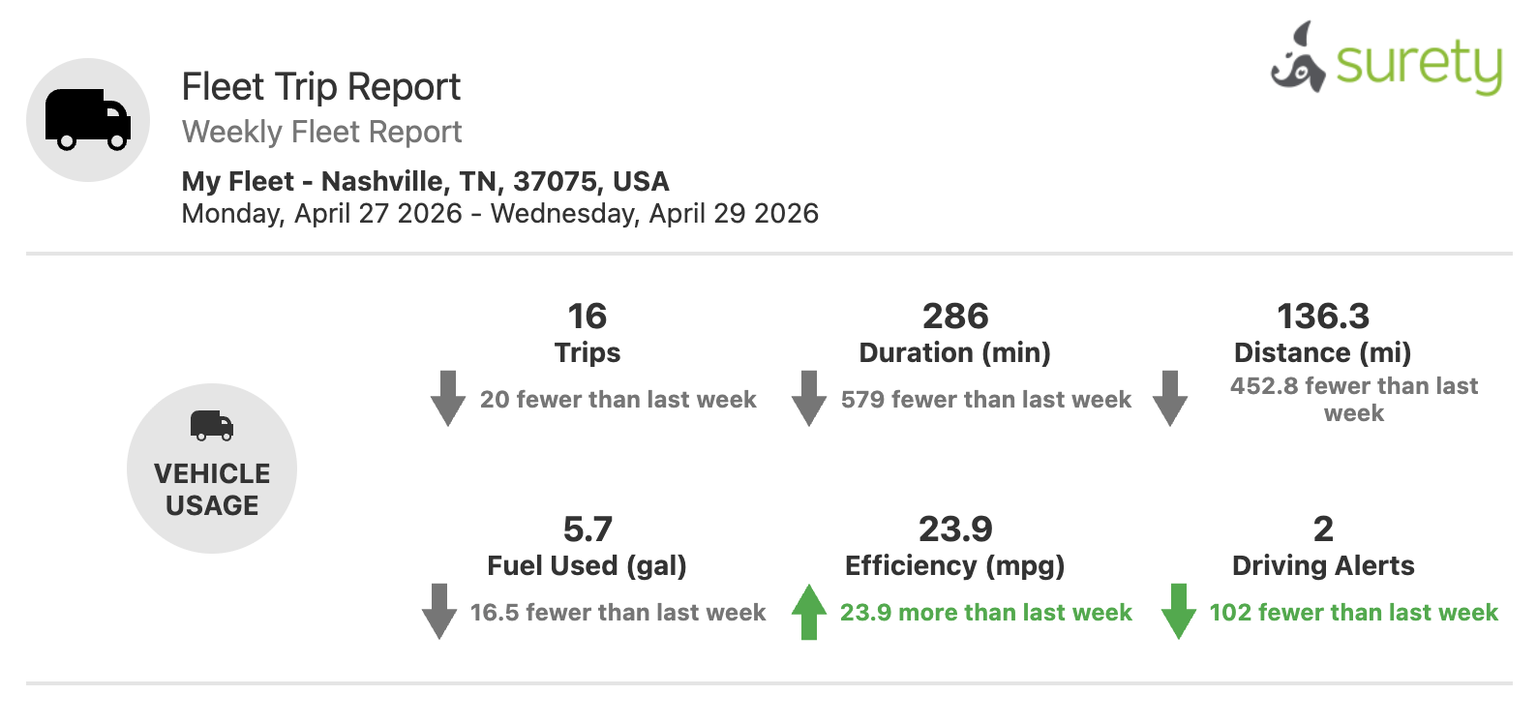1537x726 pixels.
Task: Click the Weekly Fleet Report subtitle
Action: pyautogui.click(x=322, y=132)
